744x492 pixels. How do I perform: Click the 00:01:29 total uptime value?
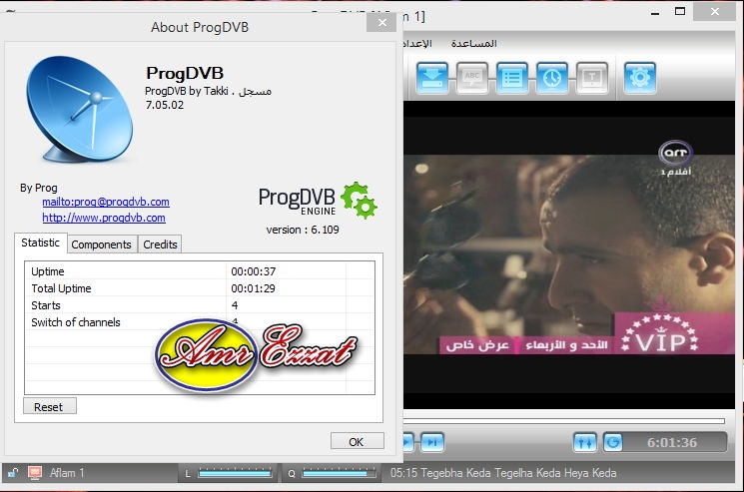click(254, 288)
